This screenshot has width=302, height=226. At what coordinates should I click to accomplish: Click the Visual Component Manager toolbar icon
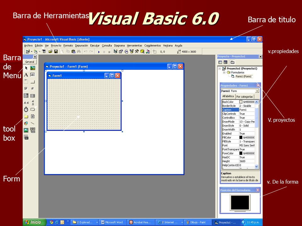pyautogui.click(x=148, y=51)
